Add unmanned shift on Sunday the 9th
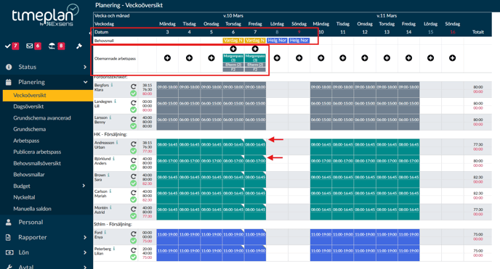Viewport: 500px width, 269px height. [x=299, y=58]
